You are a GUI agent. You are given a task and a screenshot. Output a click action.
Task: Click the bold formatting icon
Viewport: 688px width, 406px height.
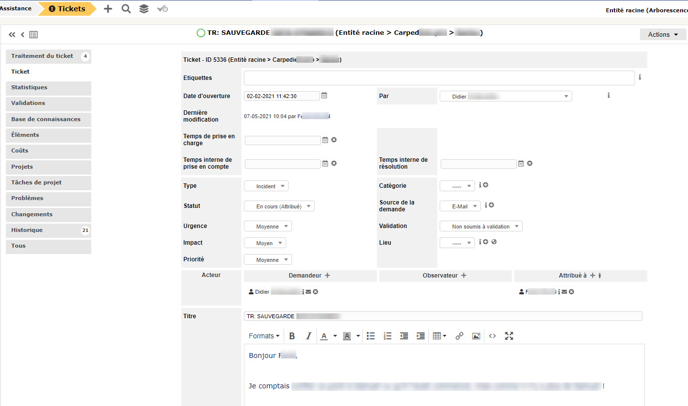[x=292, y=336]
